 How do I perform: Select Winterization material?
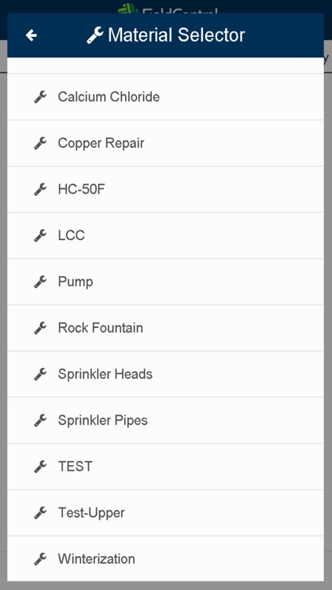[166, 559]
